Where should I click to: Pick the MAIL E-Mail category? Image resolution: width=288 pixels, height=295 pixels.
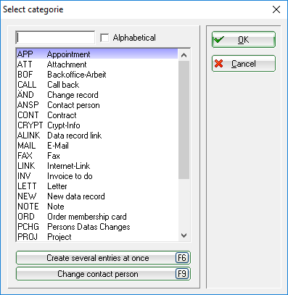pos(97,146)
